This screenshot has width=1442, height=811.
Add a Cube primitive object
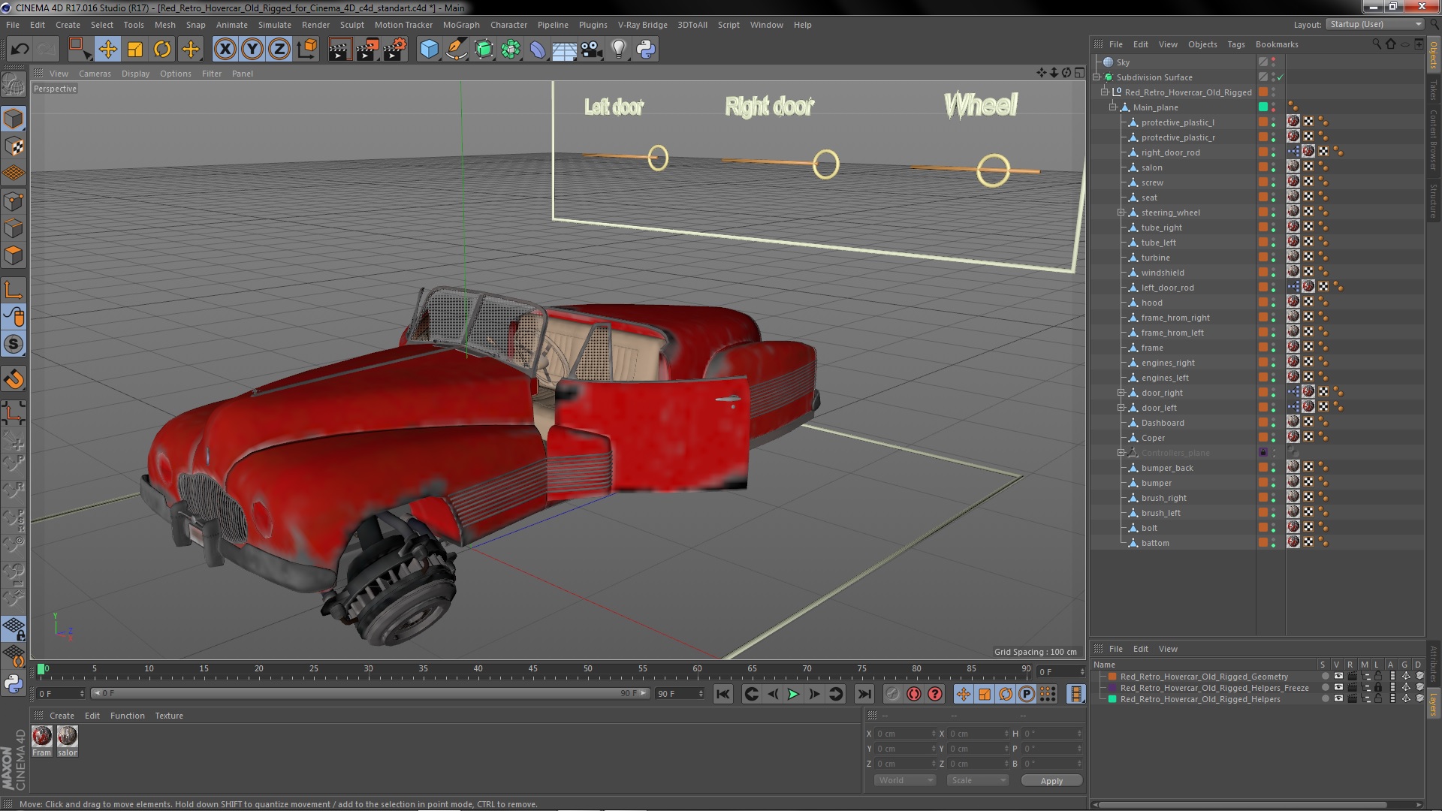click(429, 50)
